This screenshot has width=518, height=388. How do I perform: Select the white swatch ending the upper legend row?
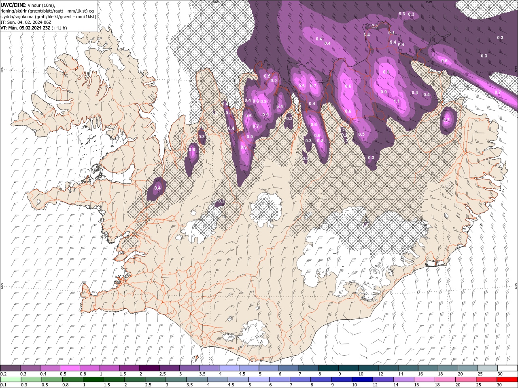click(x=507, y=368)
